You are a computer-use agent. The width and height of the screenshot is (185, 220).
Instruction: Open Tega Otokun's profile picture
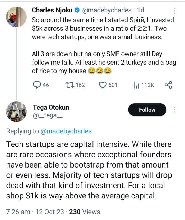[16, 112]
